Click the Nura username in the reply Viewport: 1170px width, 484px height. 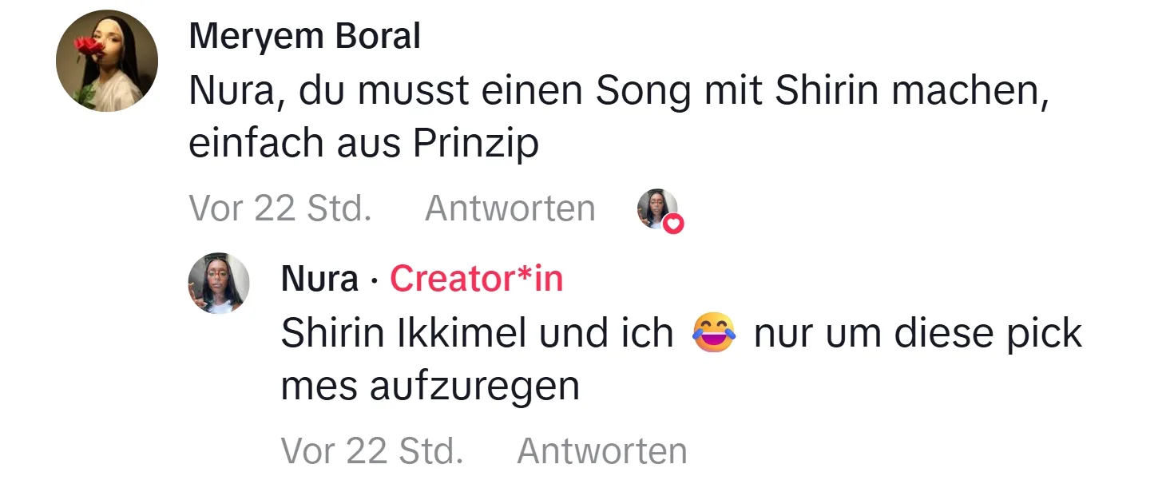coord(319,279)
